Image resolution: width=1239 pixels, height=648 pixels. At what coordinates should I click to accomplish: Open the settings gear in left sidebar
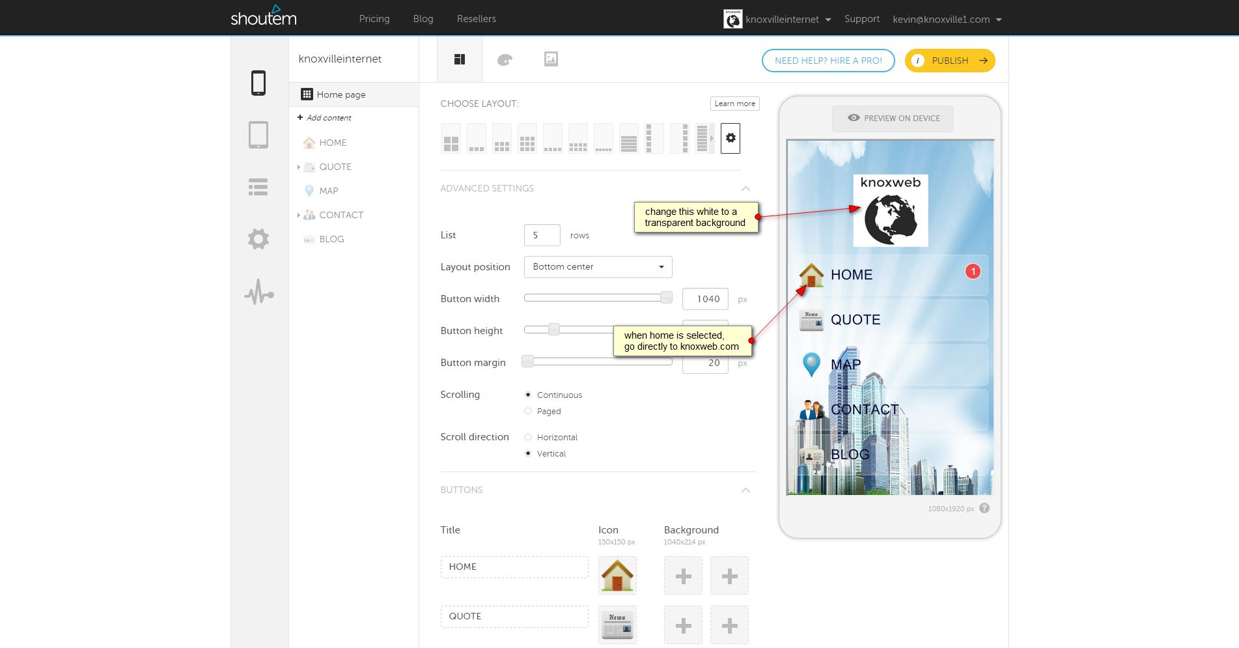click(x=258, y=239)
